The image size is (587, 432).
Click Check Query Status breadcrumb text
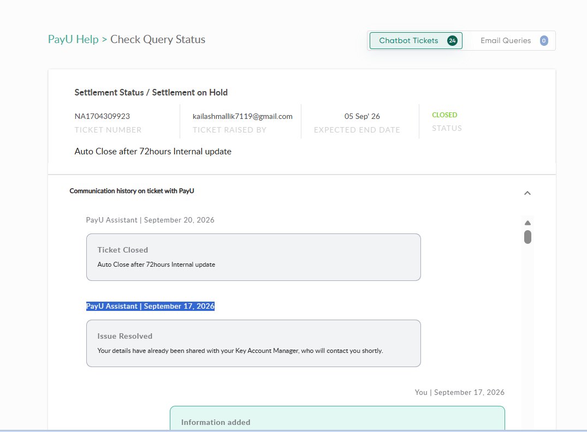[x=158, y=39]
